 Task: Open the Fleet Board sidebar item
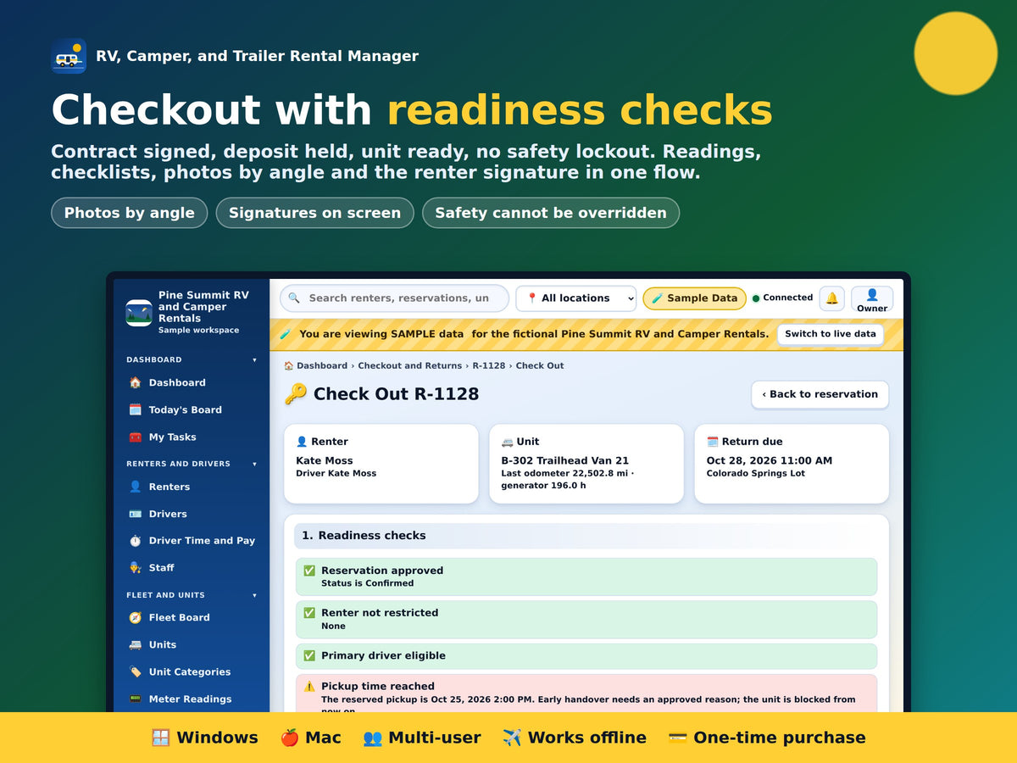tap(192, 617)
